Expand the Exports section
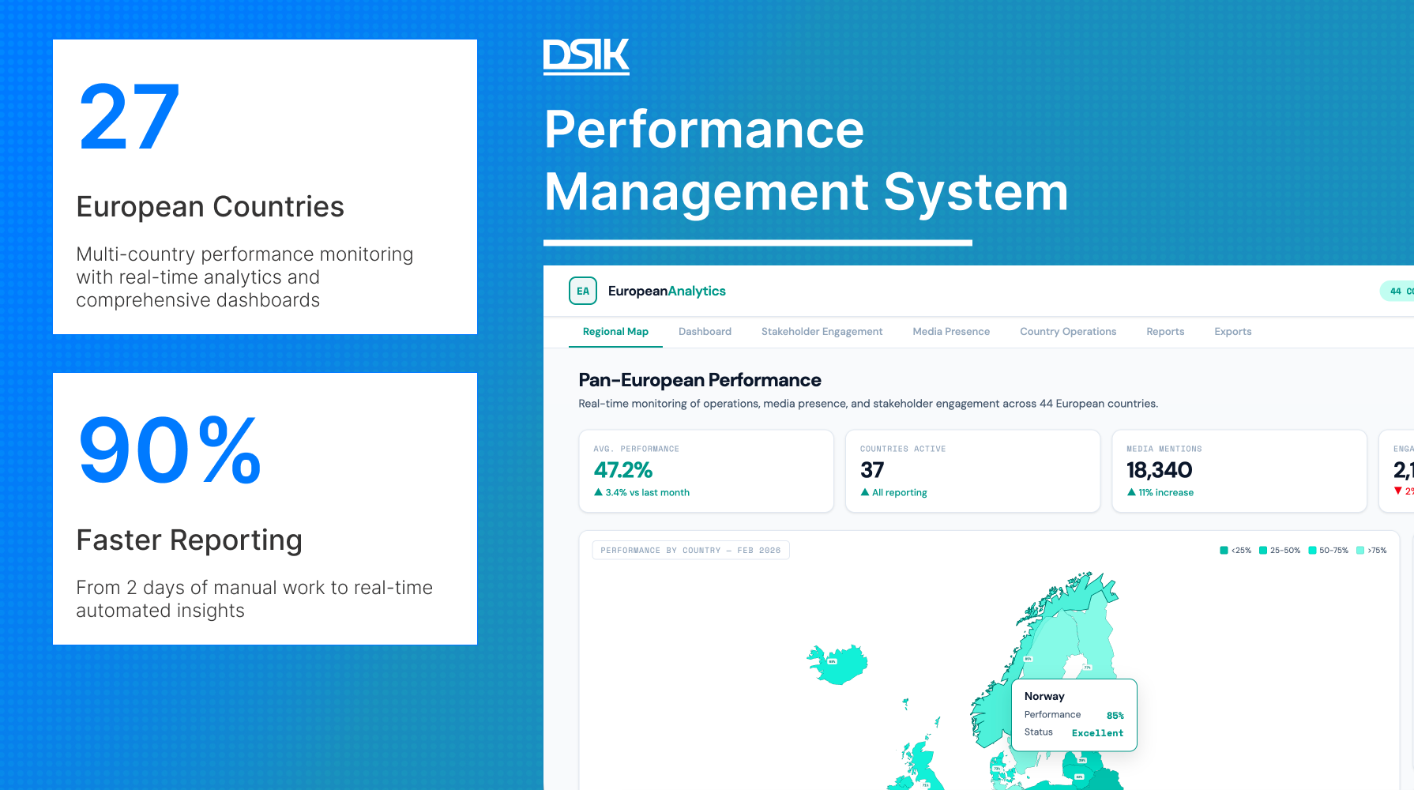Image resolution: width=1414 pixels, height=790 pixels. tap(1232, 331)
